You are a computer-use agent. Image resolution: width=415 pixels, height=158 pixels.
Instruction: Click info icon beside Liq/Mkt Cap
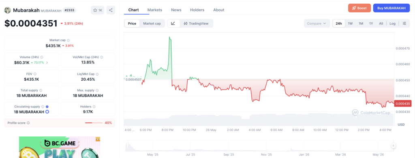[97, 75]
